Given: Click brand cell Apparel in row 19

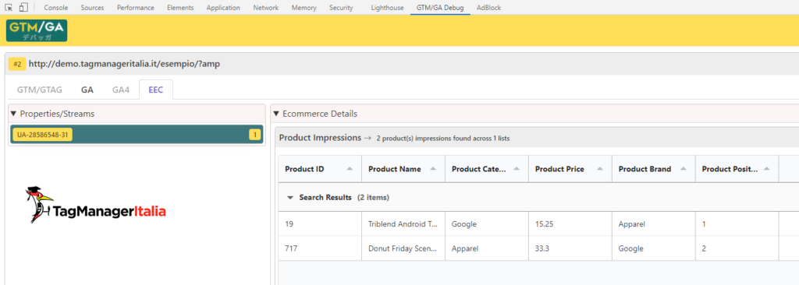Looking at the screenshot, I should pos(654,224).
